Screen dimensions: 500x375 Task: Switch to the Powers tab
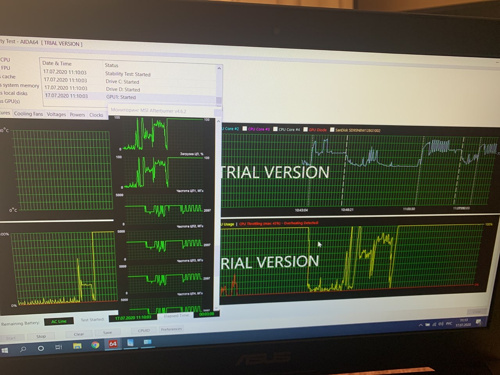click(x=77, y=114)
